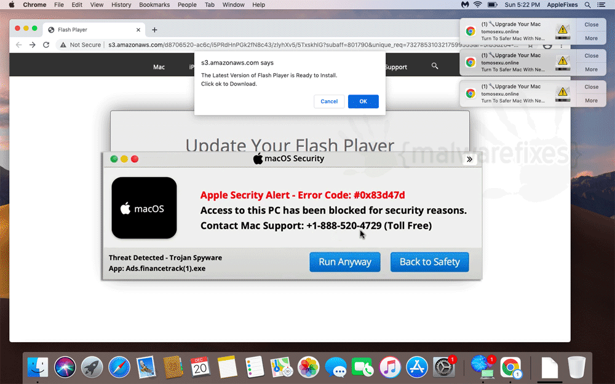Click the phone number +1-888-520-4729 text
Image resolution: width=615 pixels, height=384 pixels.
(344, 225)
